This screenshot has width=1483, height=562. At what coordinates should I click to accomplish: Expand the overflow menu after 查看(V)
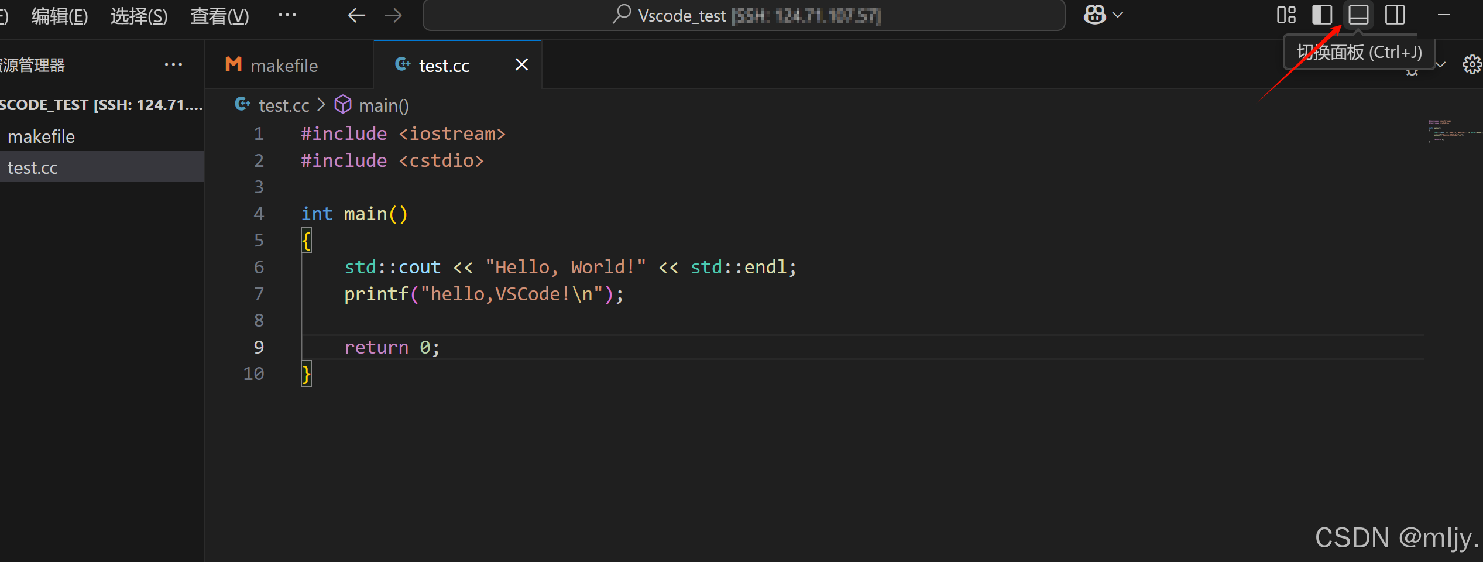[x=287, y=15]
